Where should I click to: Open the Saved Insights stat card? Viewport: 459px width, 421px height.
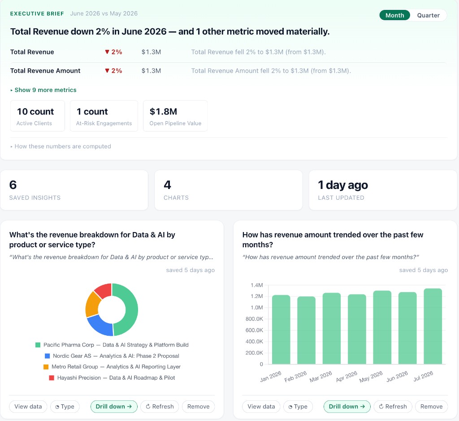[74, 190]
